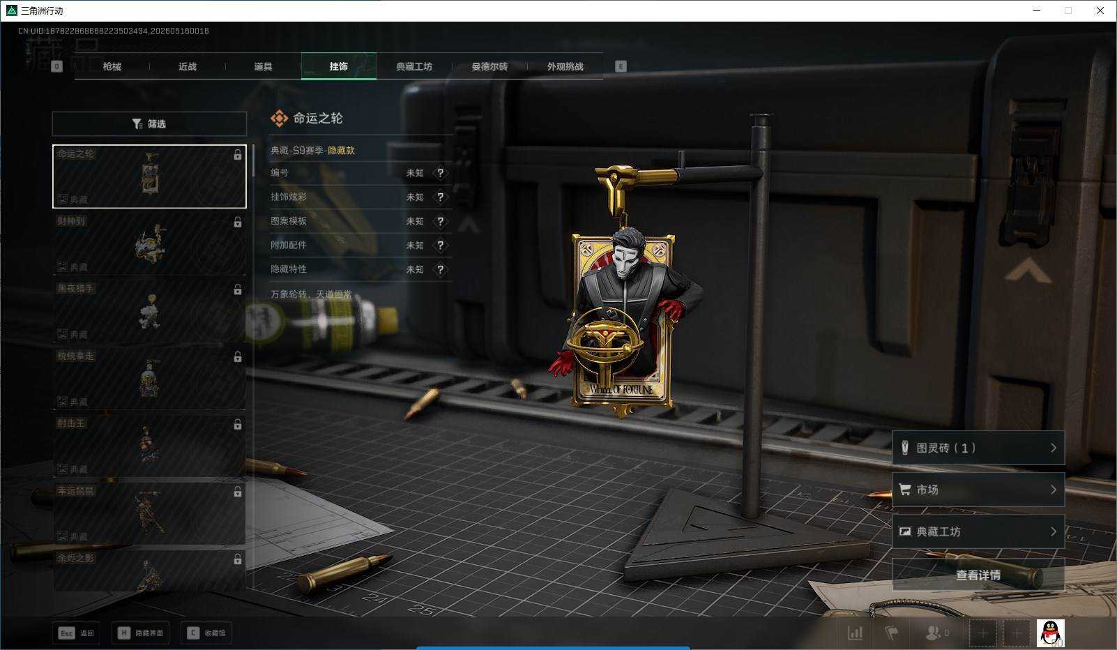Click the help icon for 挂饰炫彩
Image resolution: width=1117 pixels, height=650 pixels.
[x=440, y=197]
